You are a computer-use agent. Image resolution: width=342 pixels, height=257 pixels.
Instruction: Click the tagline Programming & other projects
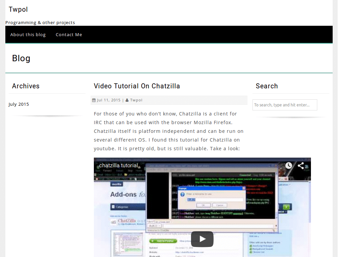40,22
